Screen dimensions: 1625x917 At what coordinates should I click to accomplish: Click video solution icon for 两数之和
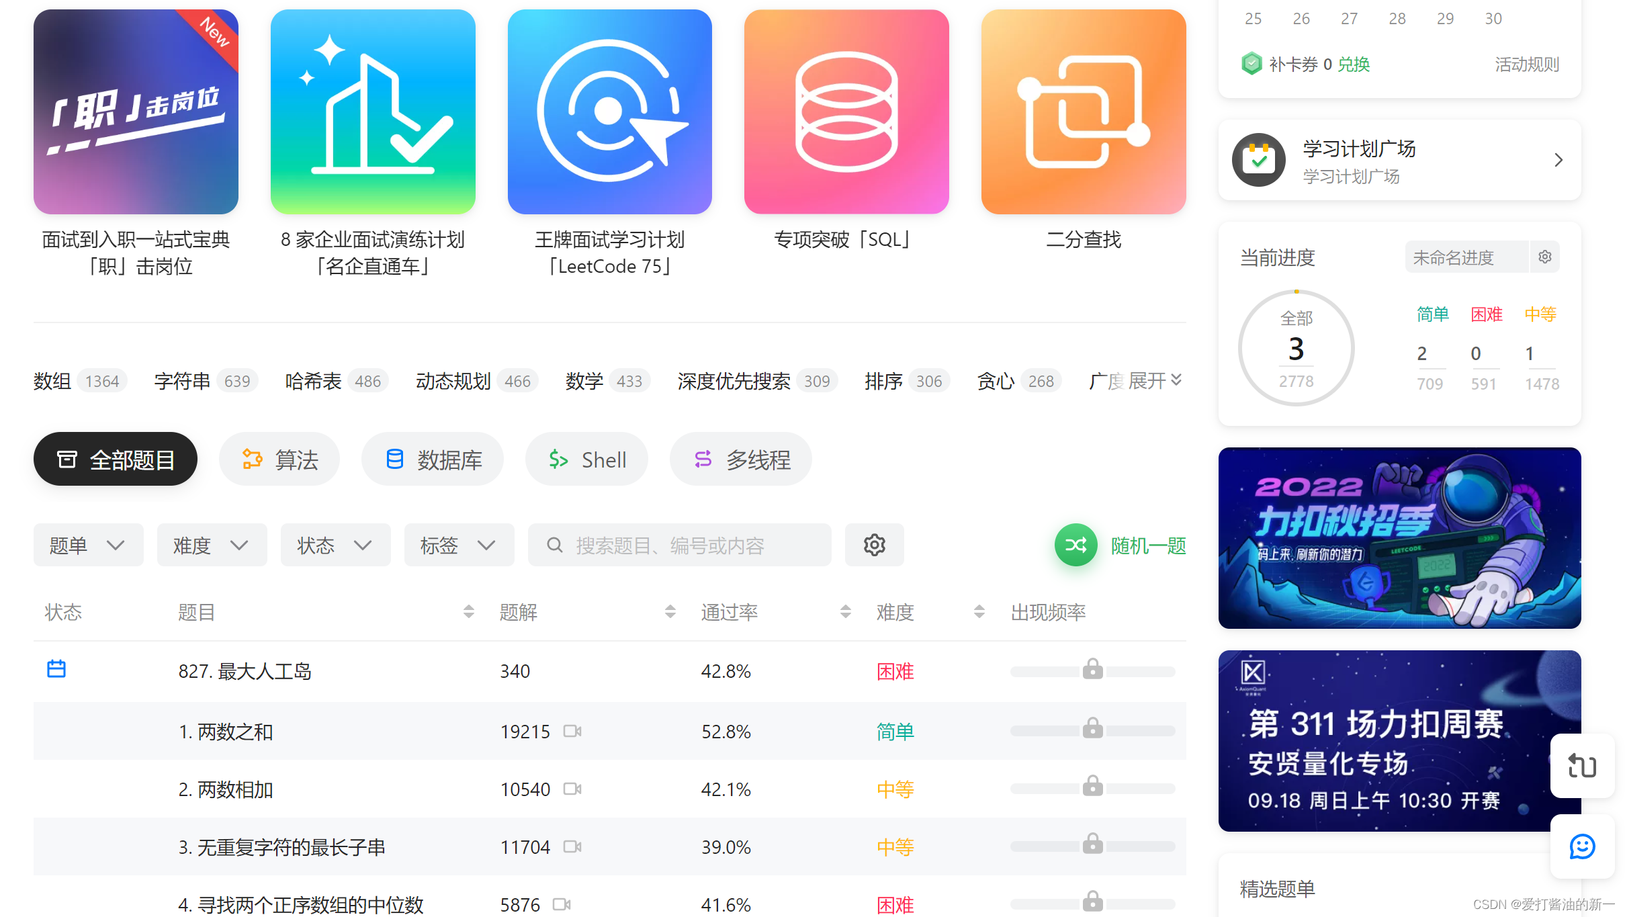coord(572,731)
